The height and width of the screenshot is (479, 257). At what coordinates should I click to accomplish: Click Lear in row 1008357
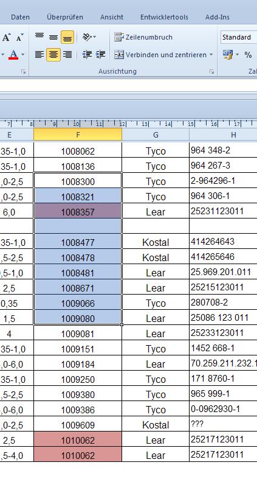tap(156, 212)
